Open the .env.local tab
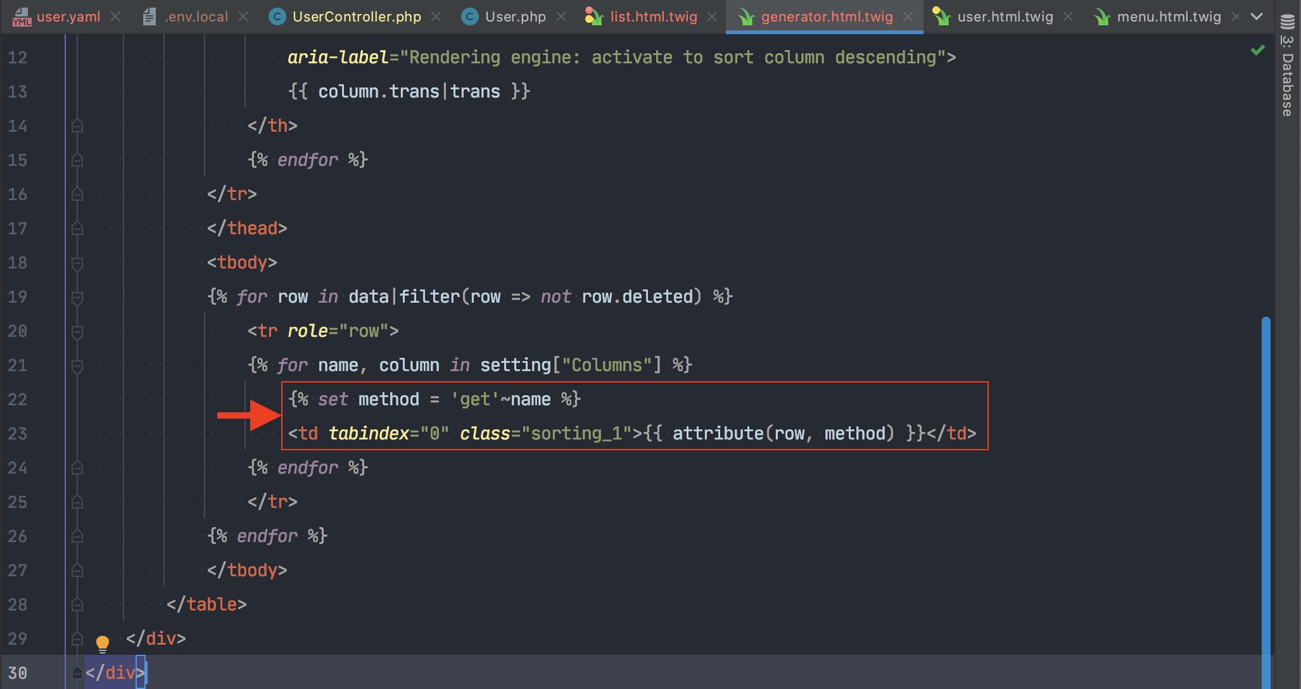 tap(196, 17)
